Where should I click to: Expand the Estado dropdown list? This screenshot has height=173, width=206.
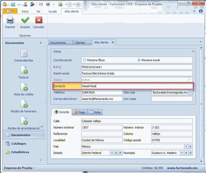(x=112, y=153)
